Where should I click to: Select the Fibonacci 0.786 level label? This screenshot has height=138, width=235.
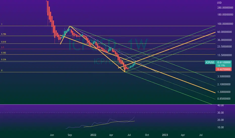pyautogui.click(x=4, y=34)
